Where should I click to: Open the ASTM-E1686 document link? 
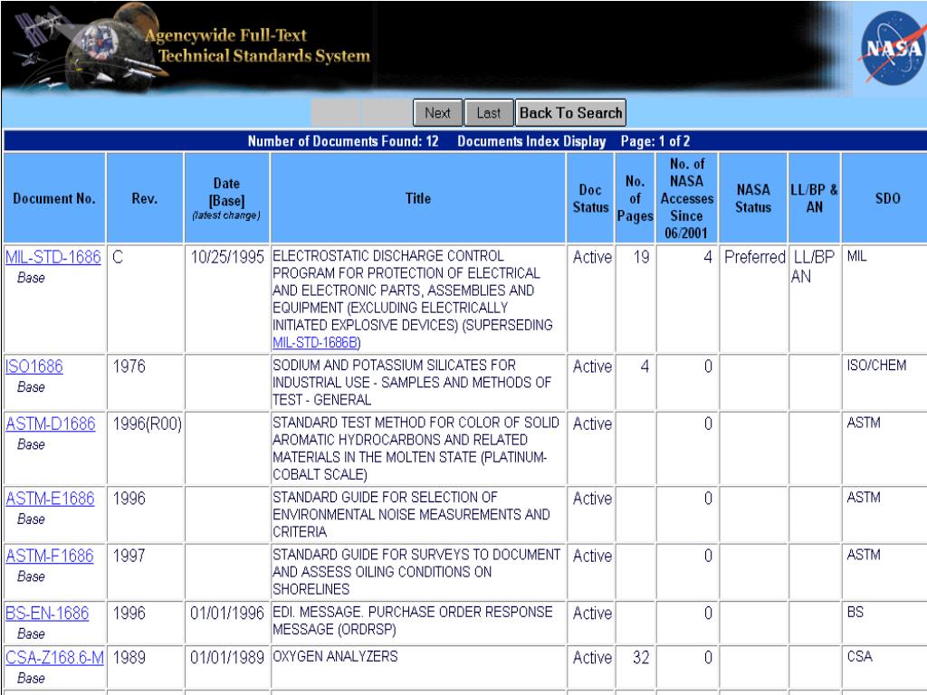(x=51, y=499)
